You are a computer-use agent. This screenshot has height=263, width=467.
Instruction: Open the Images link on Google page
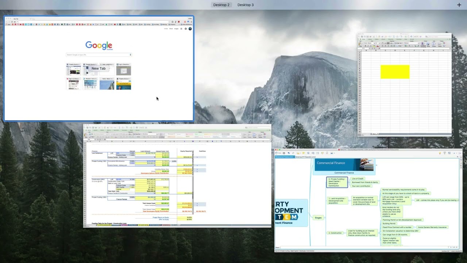(x=176, y=29)
